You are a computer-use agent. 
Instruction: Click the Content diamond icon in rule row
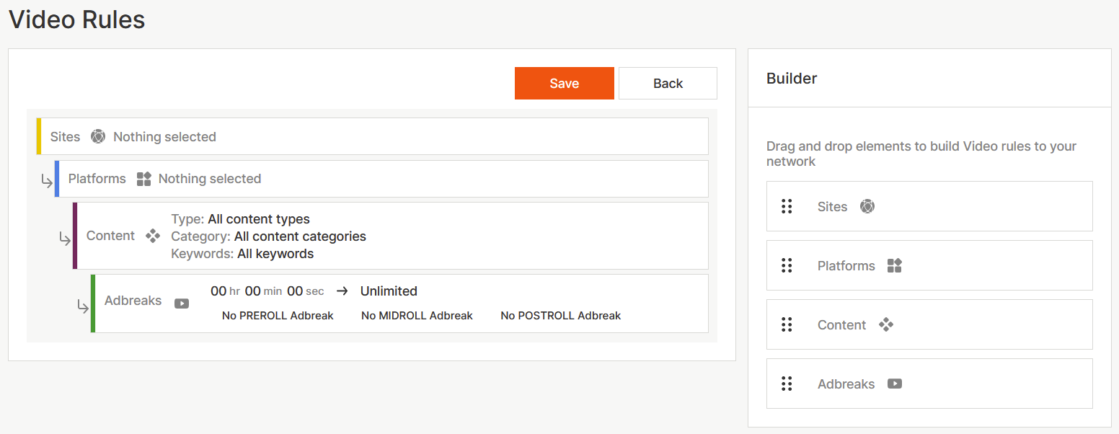click(x=153, y=236)
